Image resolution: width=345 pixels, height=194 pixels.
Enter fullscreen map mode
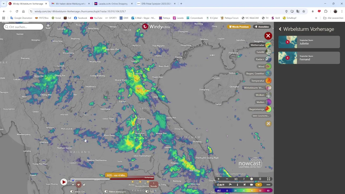(x=268, y=179)
